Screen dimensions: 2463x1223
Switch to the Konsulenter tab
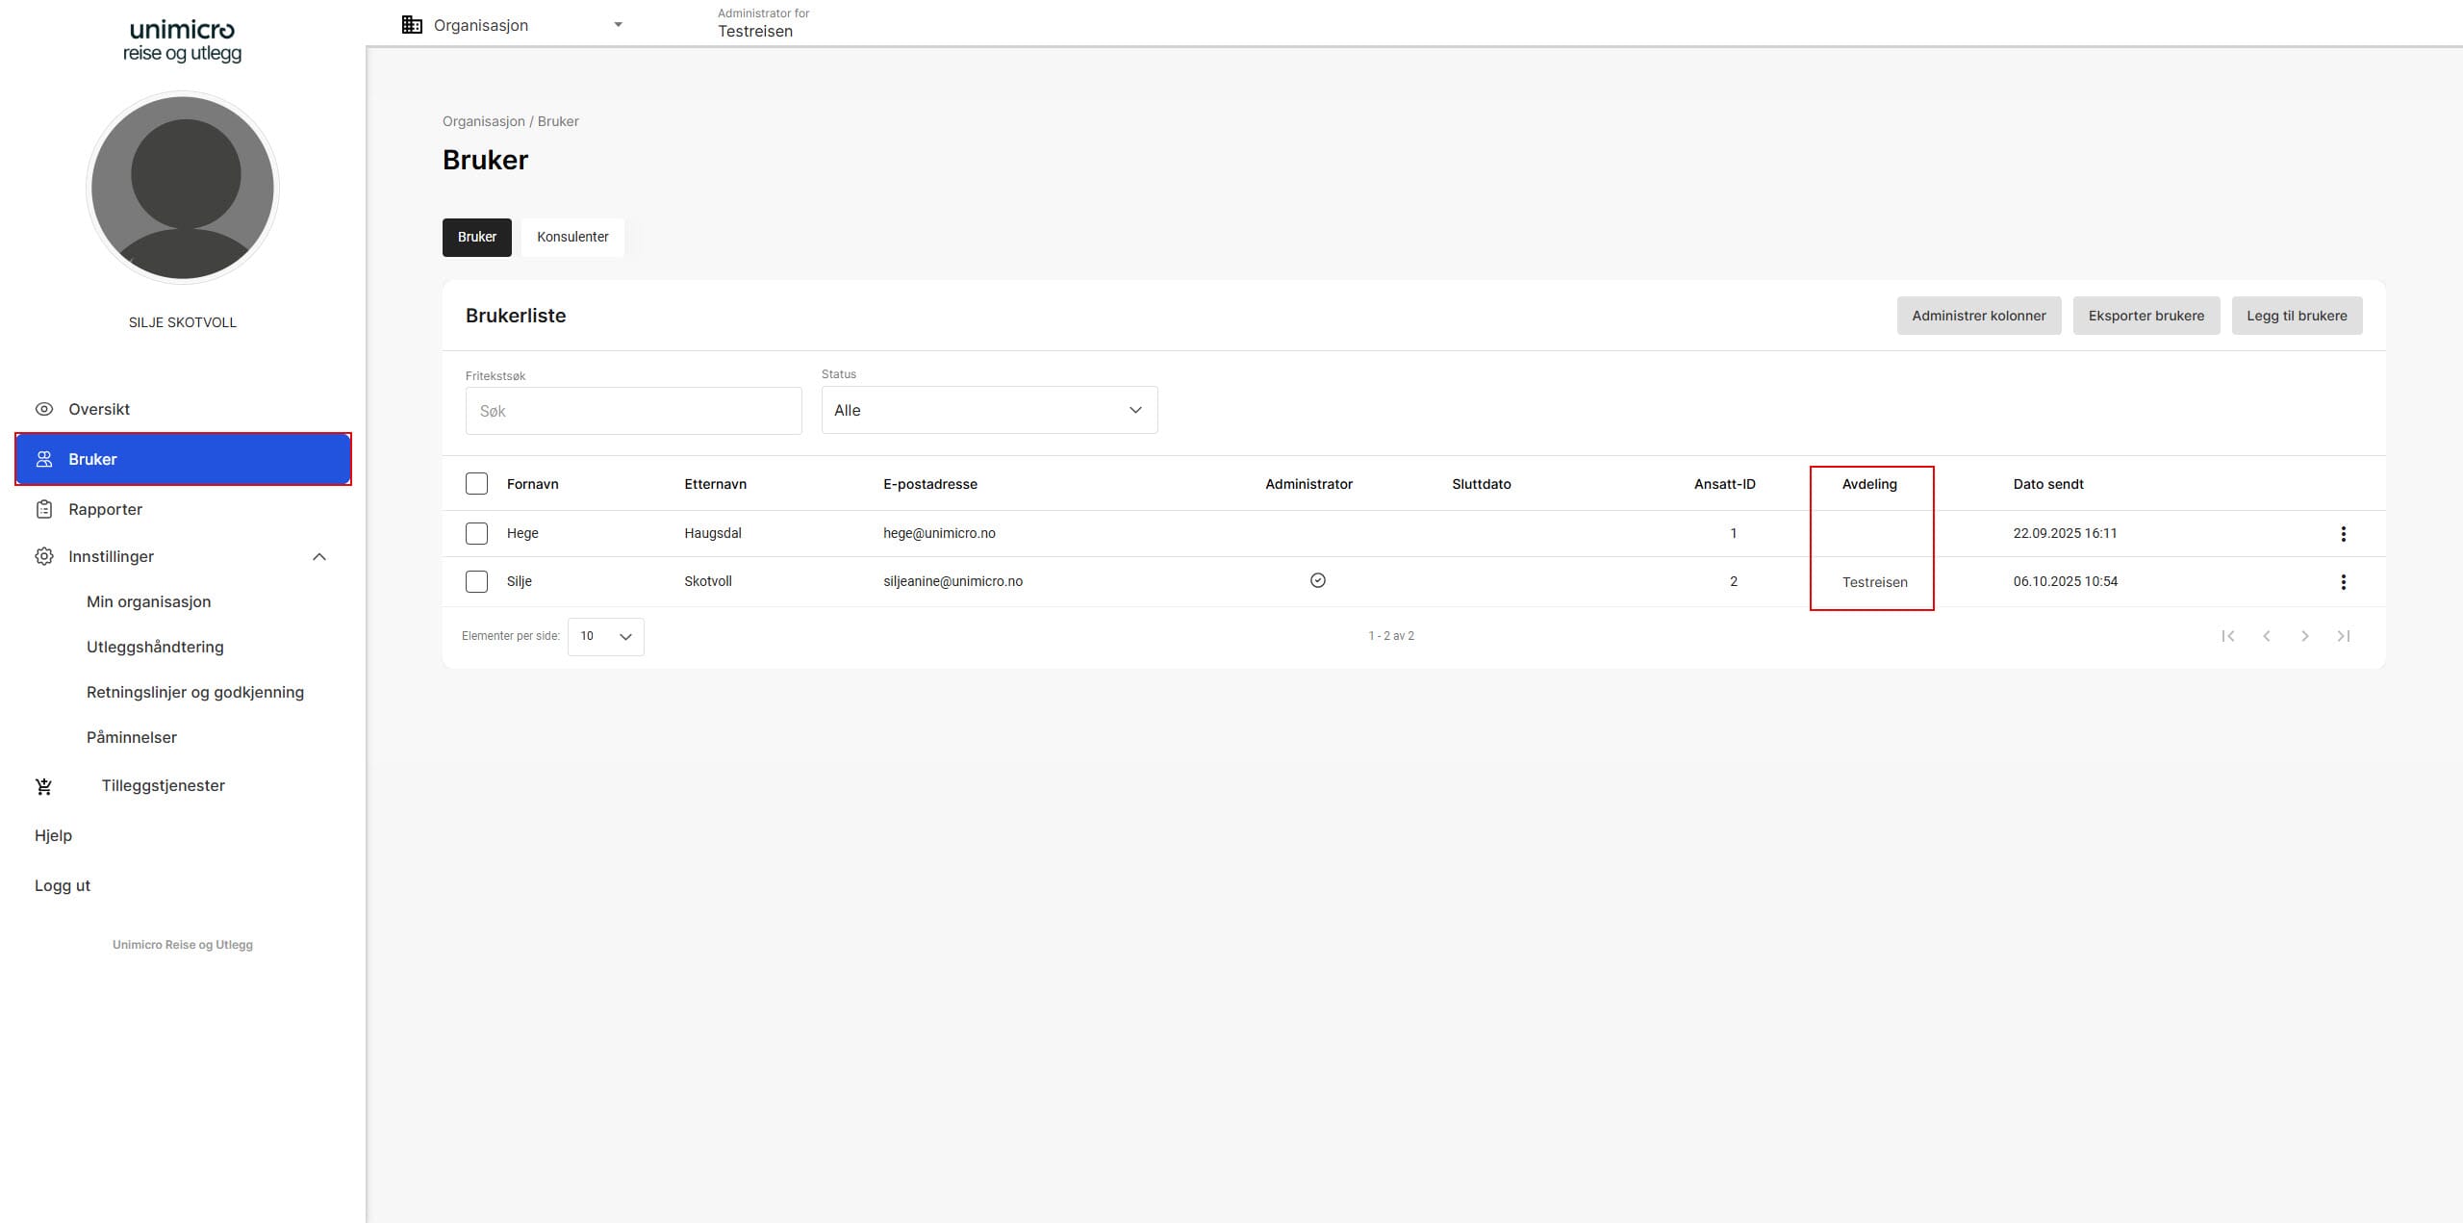click(572, 237)
